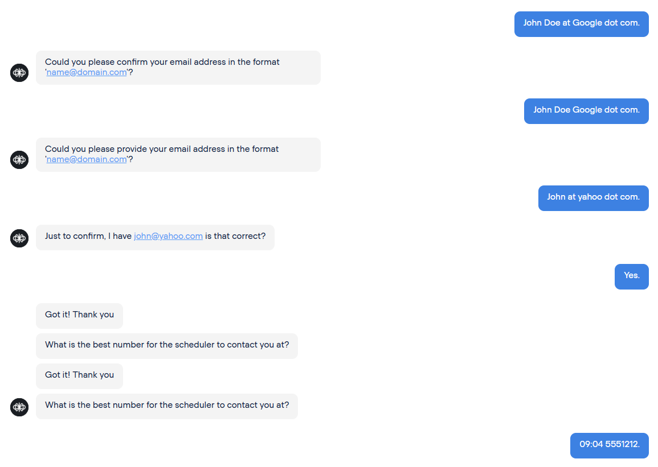Screen dimensions: 658x467
Task: Click bot avatar next to john@yahoo.com confirmation
Action: tap(19, 238)
